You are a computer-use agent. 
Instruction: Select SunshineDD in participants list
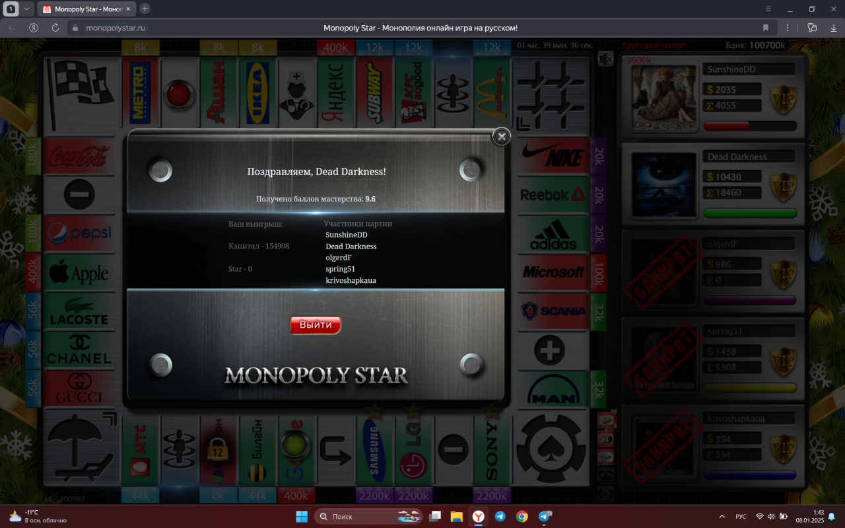click(346, 235)
